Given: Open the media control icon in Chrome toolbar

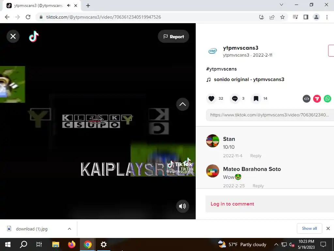Looking at the screenshot, I should pyautogui.click(x=295, y=17).
